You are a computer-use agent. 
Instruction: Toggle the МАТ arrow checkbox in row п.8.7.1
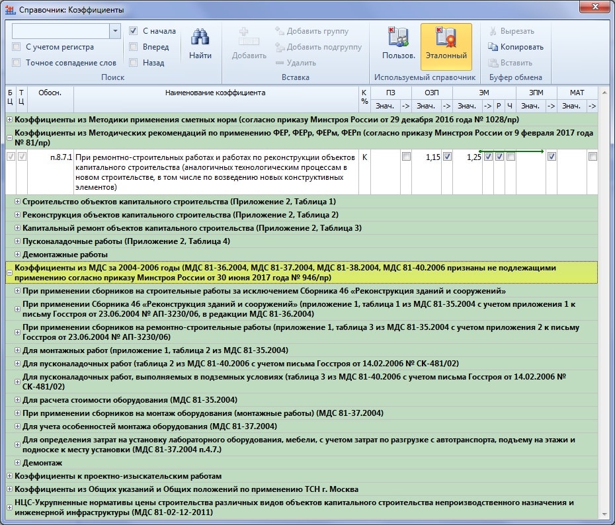593,157
